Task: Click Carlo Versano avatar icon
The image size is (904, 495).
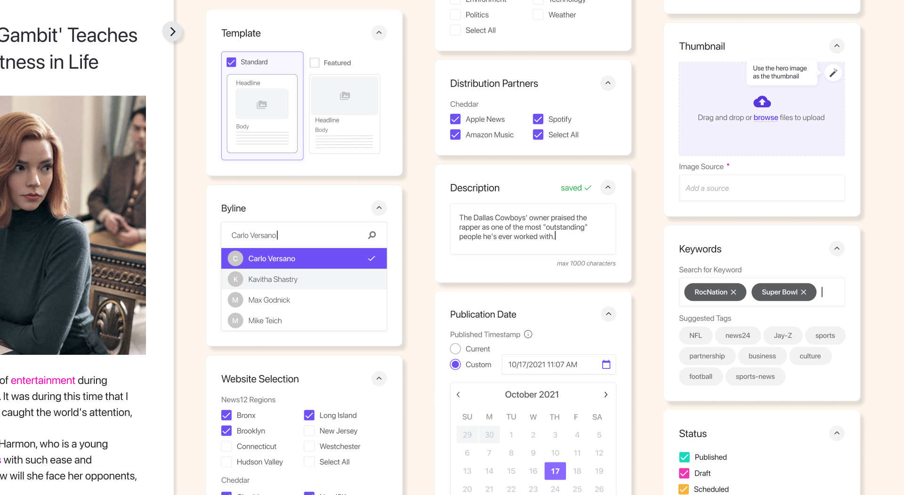Action: point(235,259)
